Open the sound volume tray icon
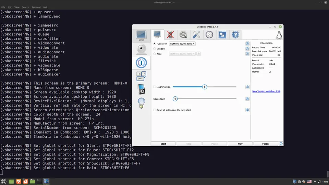Screen dimensions: 329x185 click(319, 182)
